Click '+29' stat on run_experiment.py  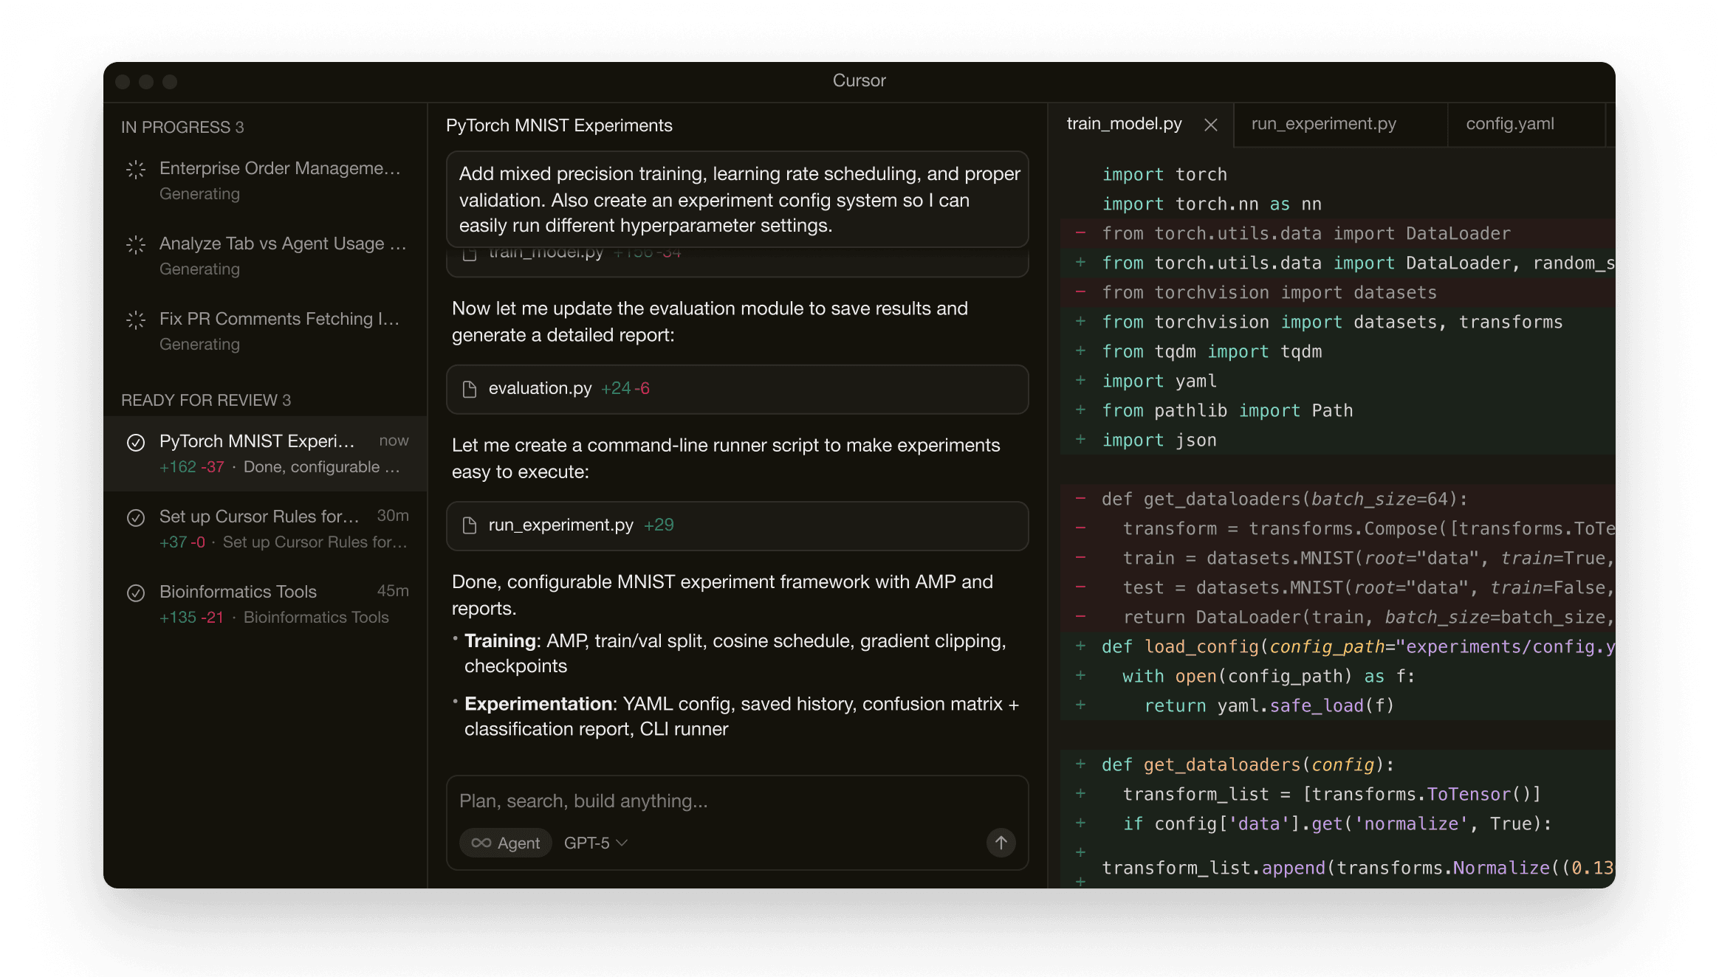pos(659,525)
